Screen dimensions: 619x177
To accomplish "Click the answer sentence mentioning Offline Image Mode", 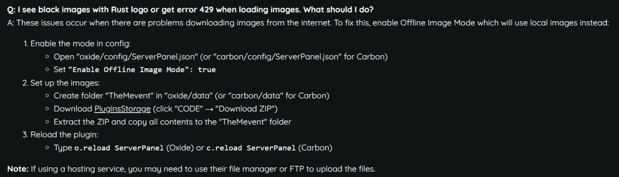I will pos(308,23).
